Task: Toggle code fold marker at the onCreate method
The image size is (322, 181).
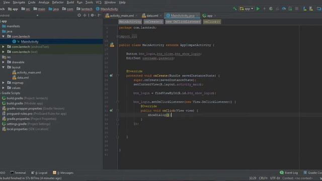Action: point(118,75)
